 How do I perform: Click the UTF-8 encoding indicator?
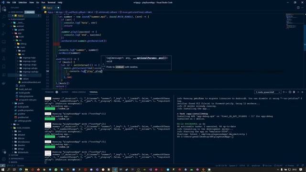coord(242,166)
